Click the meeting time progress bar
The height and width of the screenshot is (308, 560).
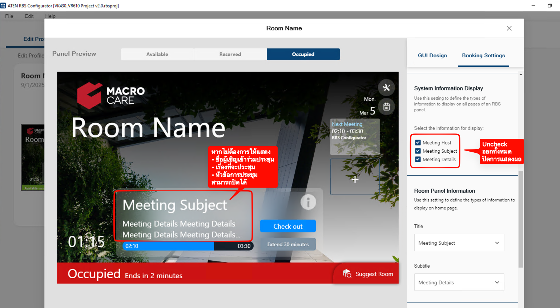point(188,246)
